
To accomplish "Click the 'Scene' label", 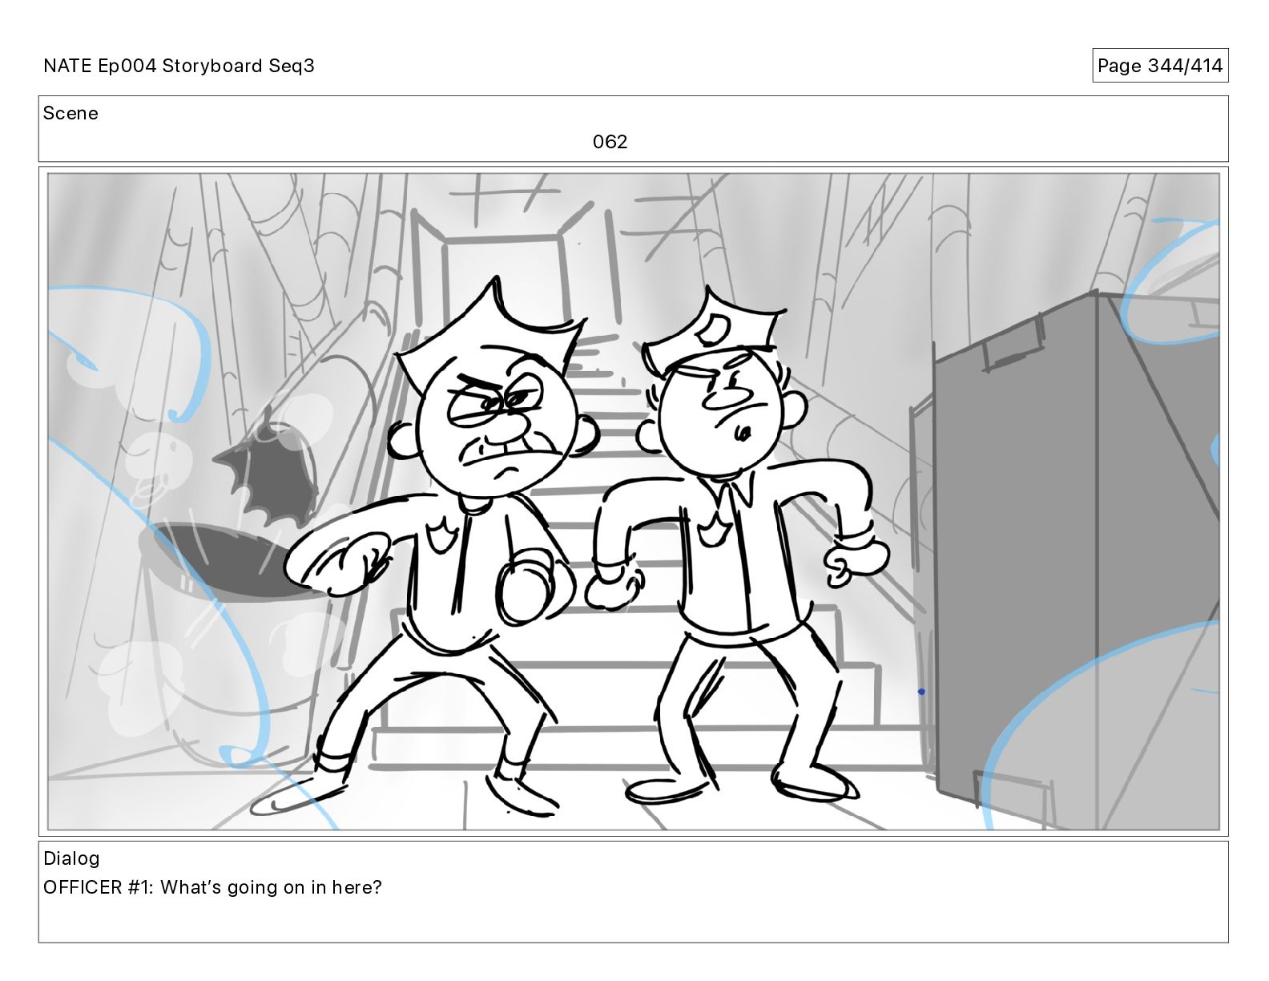I will click(70, 113).
